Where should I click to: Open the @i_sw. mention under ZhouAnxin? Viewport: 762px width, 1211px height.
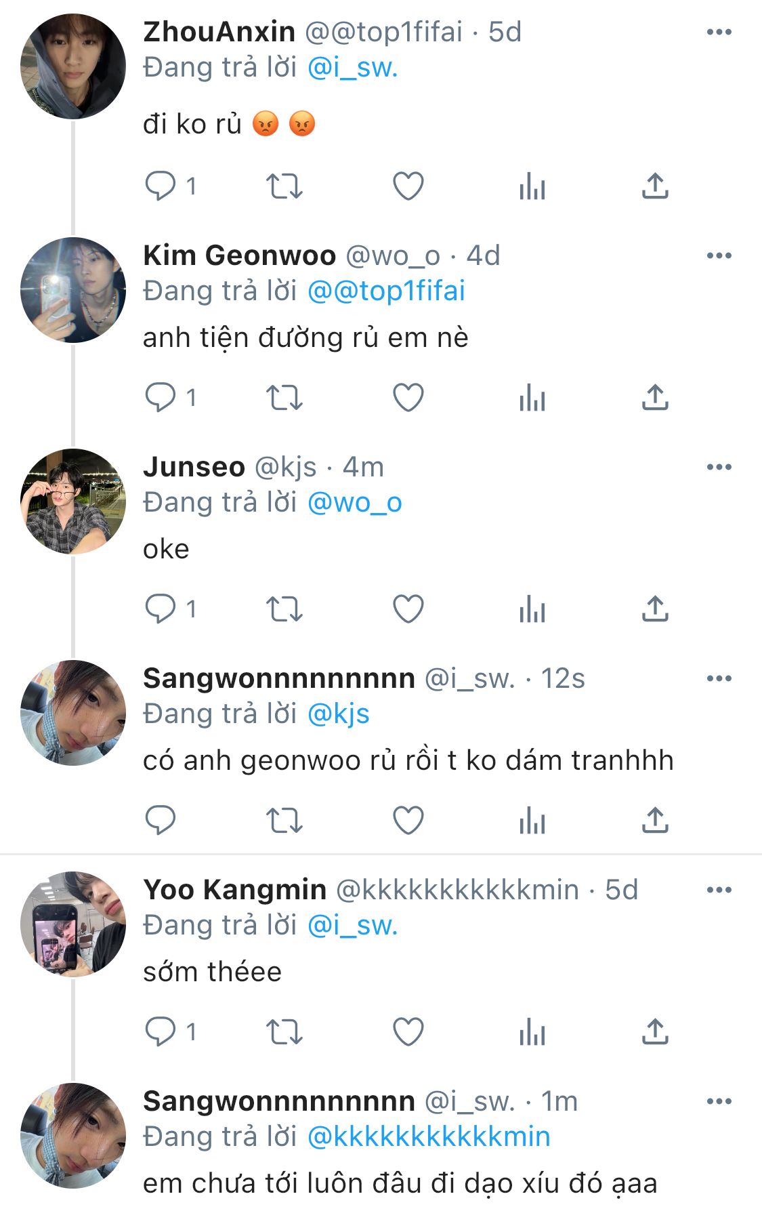(352, 68)
